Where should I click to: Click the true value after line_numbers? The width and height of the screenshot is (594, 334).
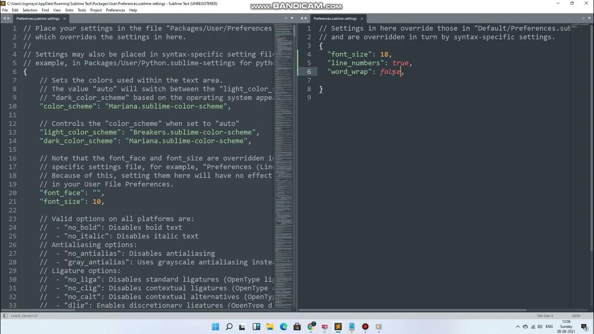click(x=400, y=63)
